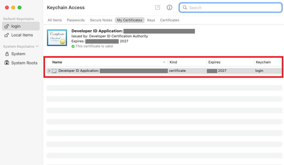Click "Issued by: Developer ID Certification Authority" text

coord(110,36)
